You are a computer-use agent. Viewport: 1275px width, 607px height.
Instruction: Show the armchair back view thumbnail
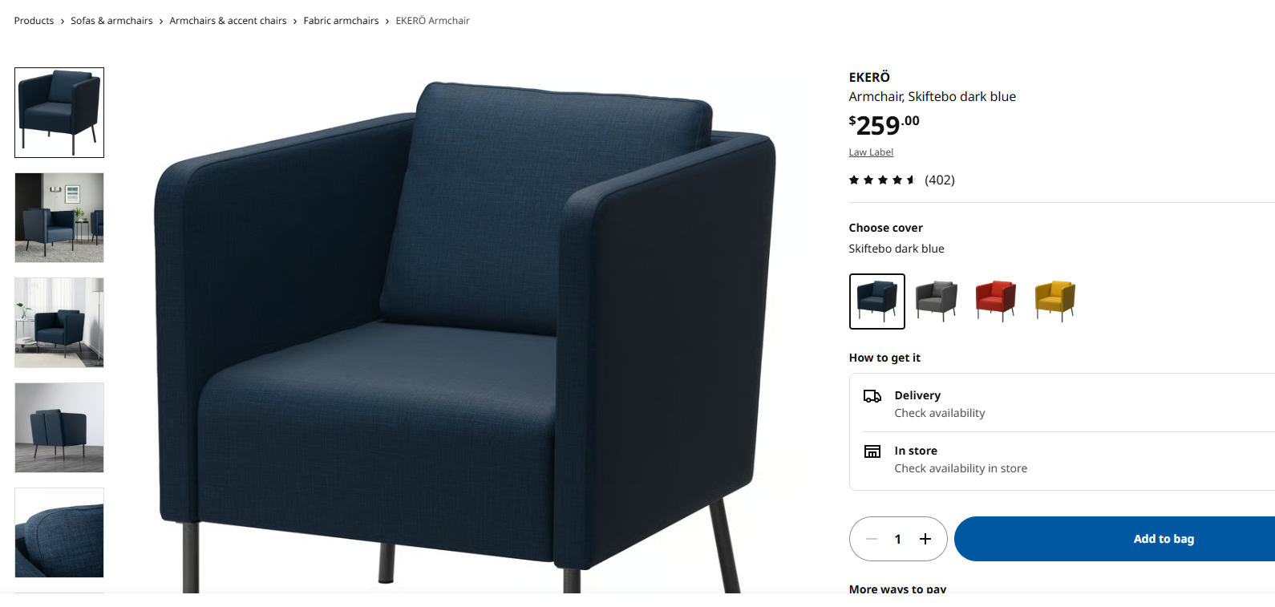[59, 427]
